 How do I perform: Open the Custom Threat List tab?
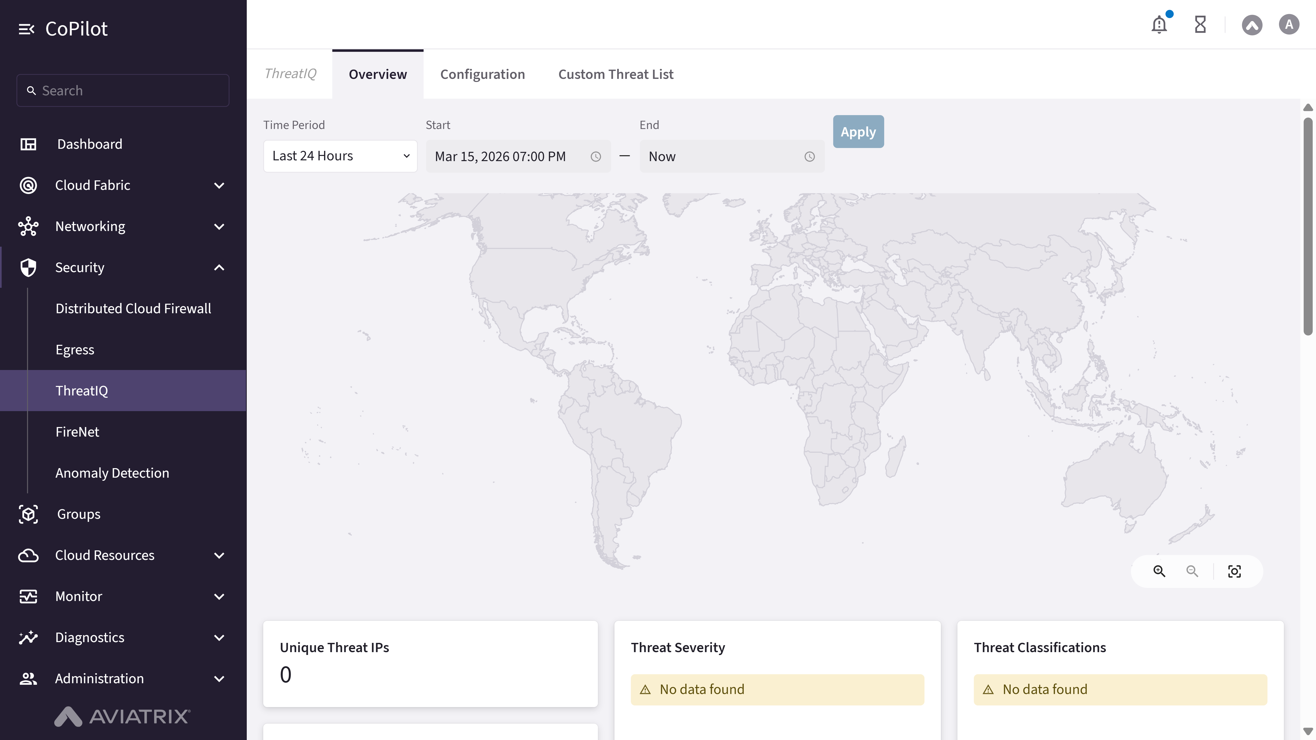[616, 74]
